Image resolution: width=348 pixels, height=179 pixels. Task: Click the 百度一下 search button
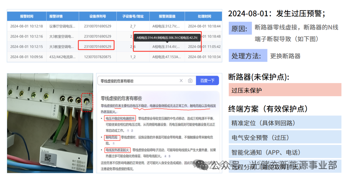207,81
